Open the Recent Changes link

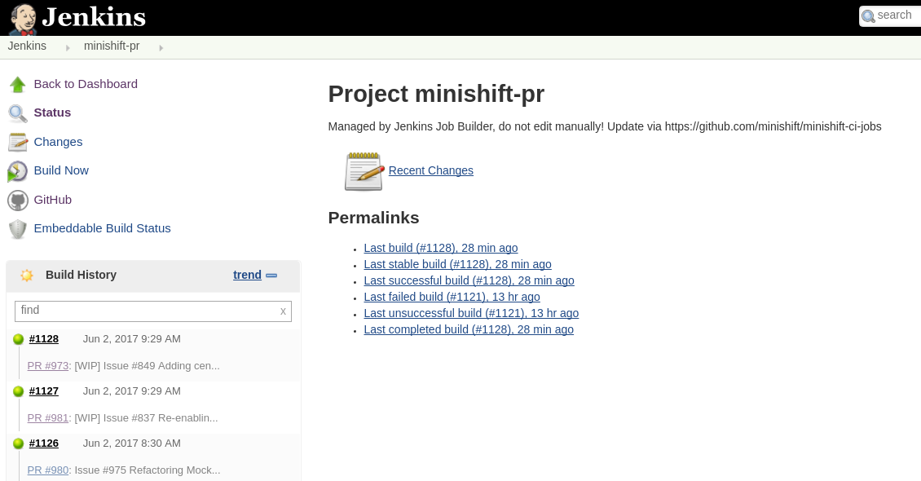(430, 170)
